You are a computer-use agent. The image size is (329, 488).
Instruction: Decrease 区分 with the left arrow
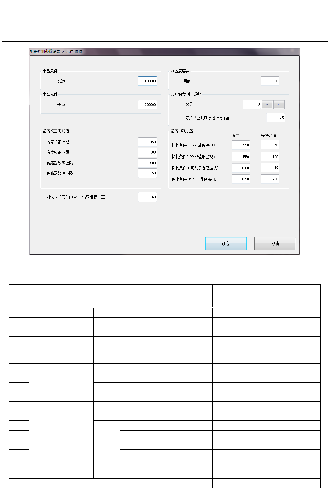[x=267, y=104]
